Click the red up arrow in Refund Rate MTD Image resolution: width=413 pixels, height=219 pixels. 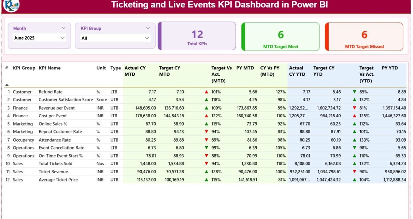coord(206,92)
